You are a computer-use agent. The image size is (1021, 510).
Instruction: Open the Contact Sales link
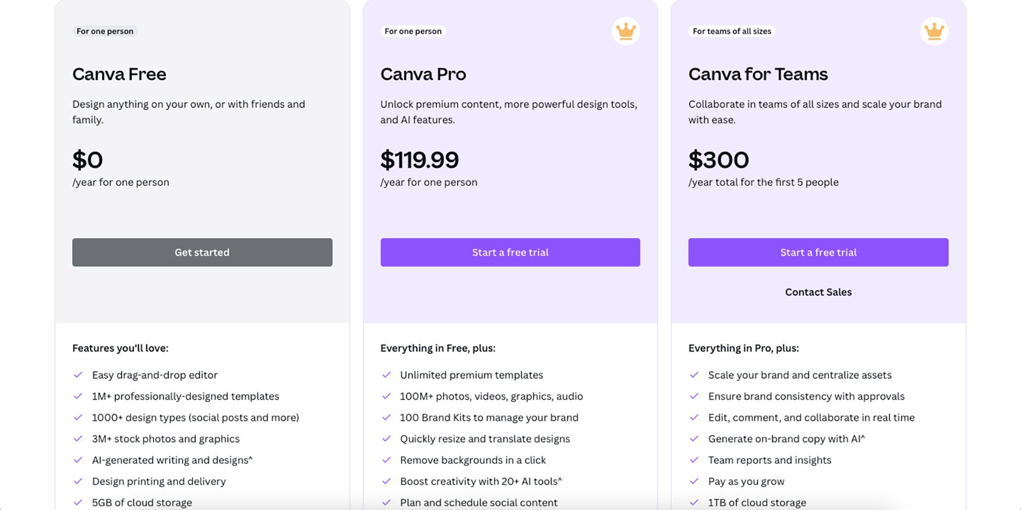pyautogui.click(x=818, y=292)
